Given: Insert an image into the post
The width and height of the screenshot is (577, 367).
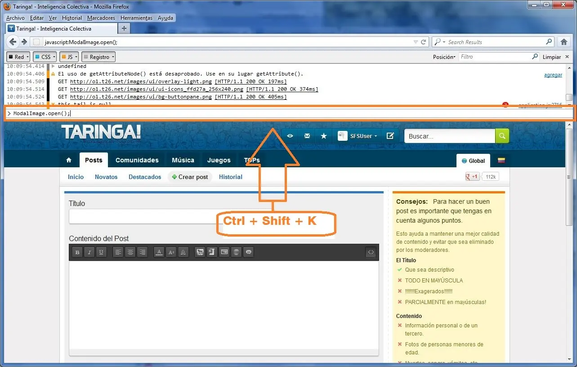Looking at the screenshot, I should tap(224, 252).
